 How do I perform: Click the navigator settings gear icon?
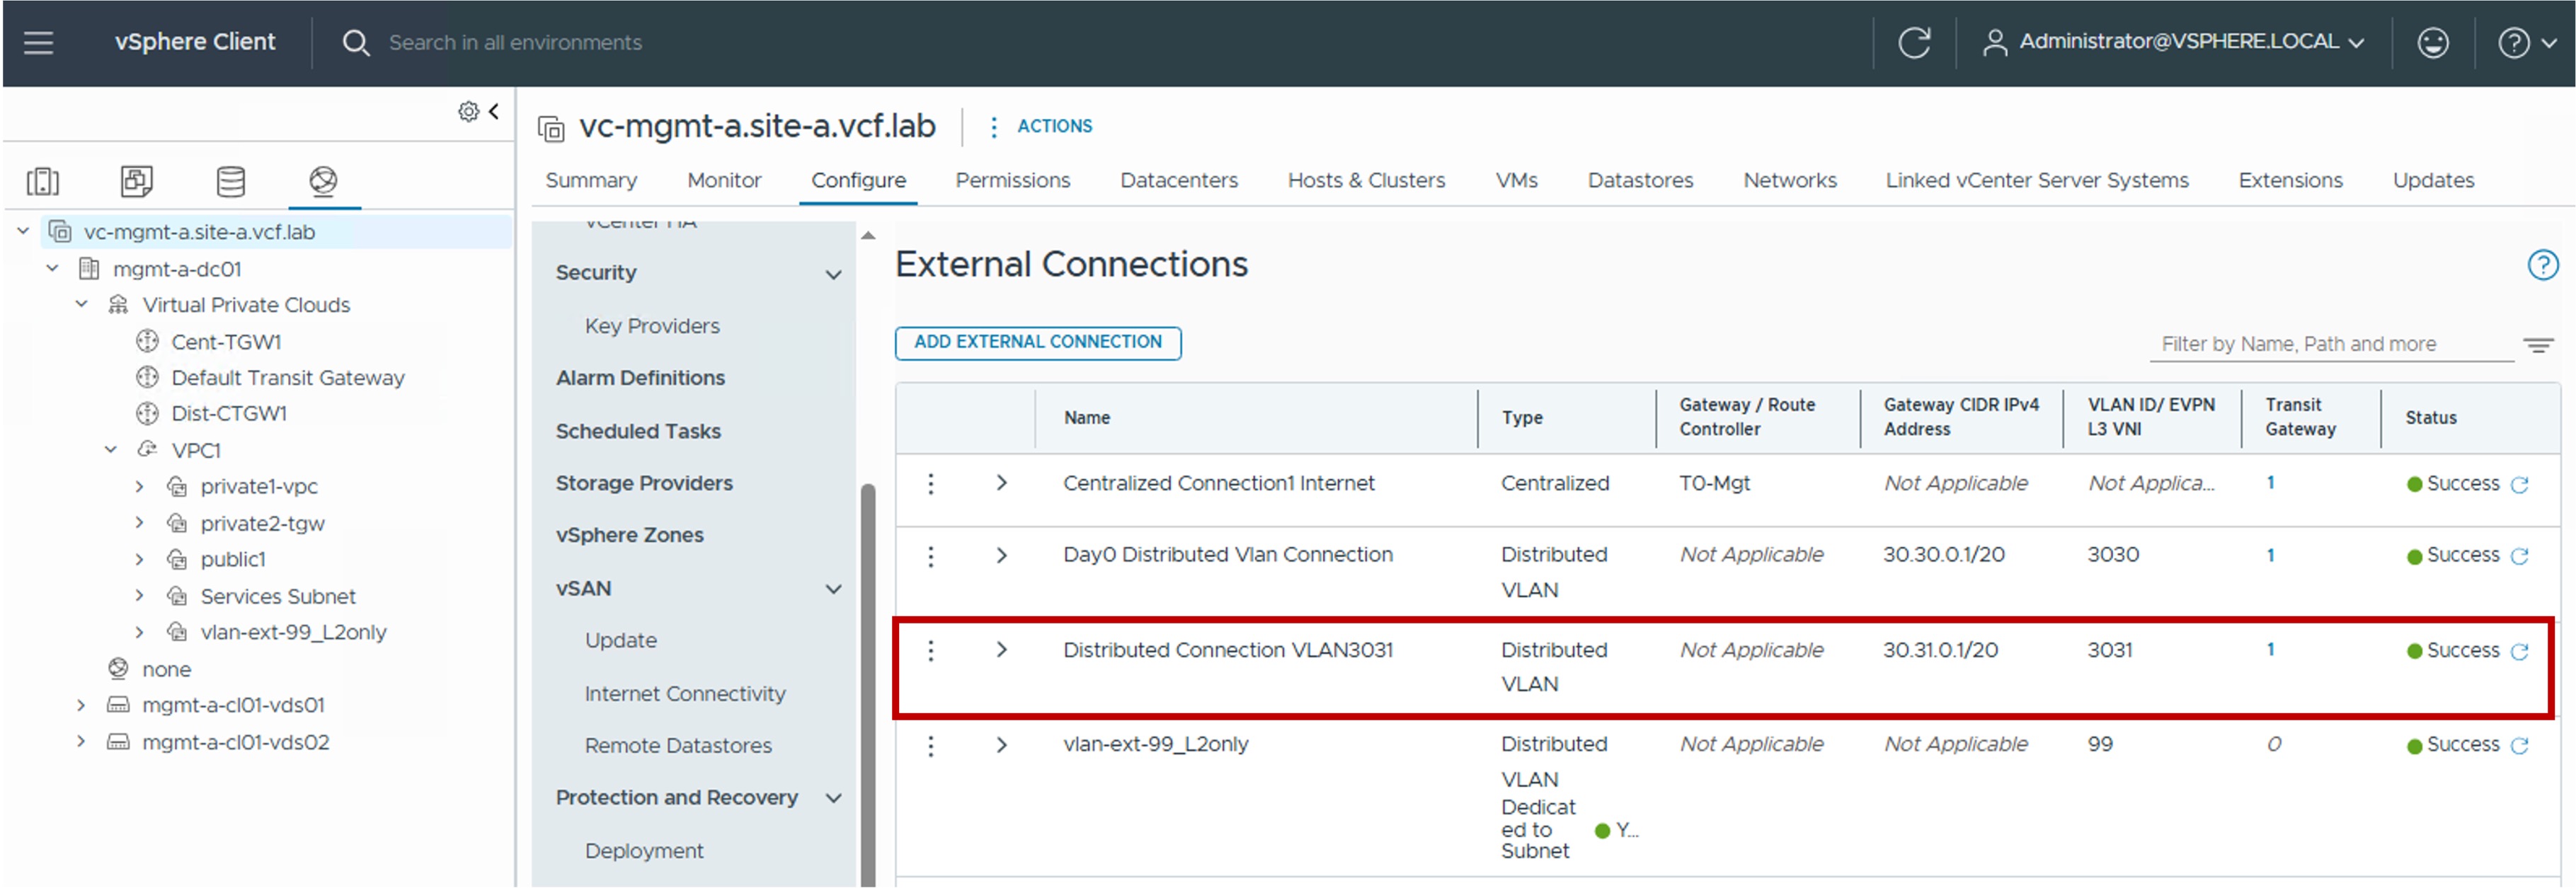(468, 111)
